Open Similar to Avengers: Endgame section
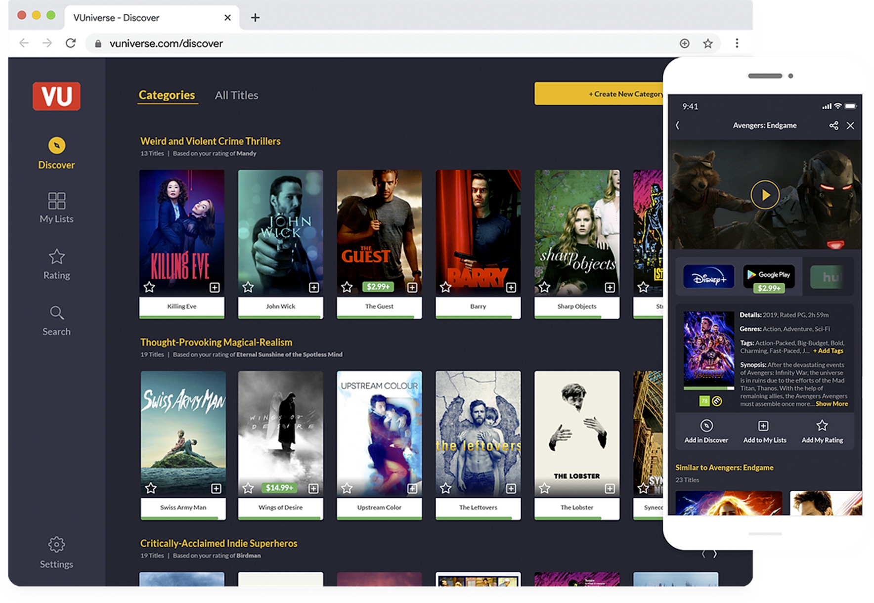The image size is (874, 603). (724, 468)
